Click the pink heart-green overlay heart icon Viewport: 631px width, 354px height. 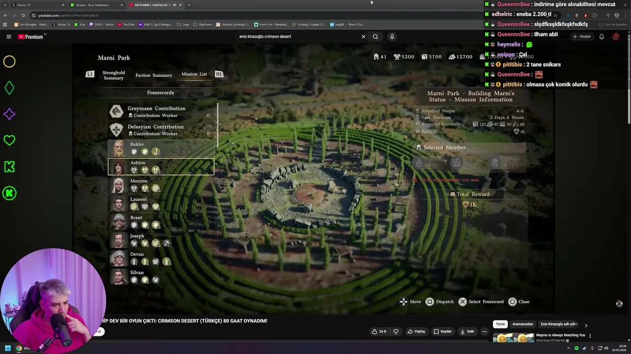pos(9,141)
